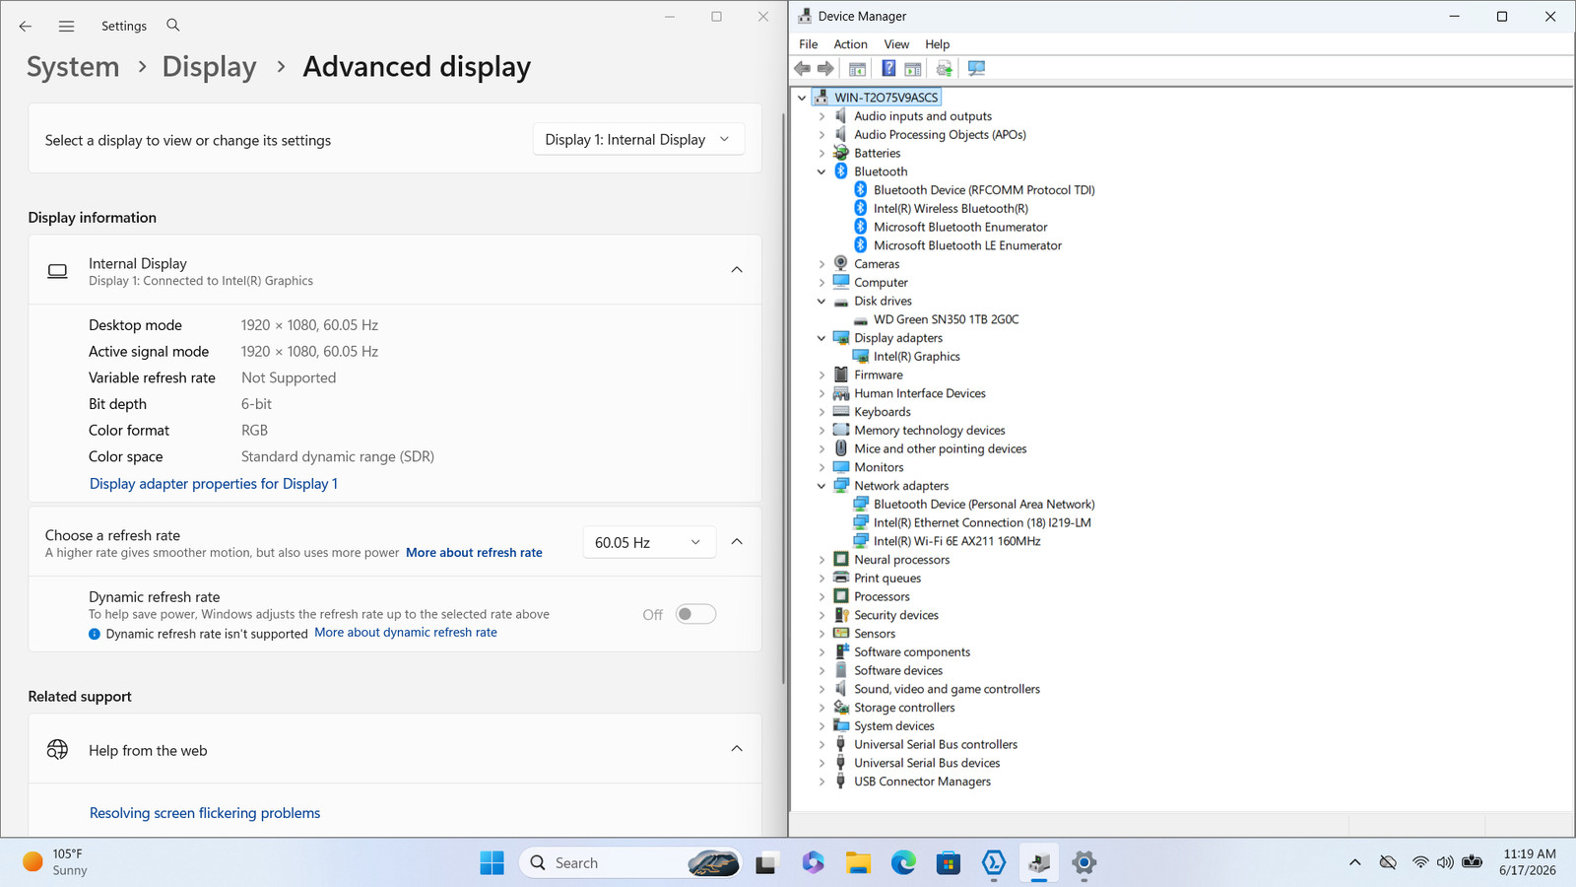This screenshot has width=1576, height=887.
Task: Open the Settings navigation hamburger menu
Action: 66,26
